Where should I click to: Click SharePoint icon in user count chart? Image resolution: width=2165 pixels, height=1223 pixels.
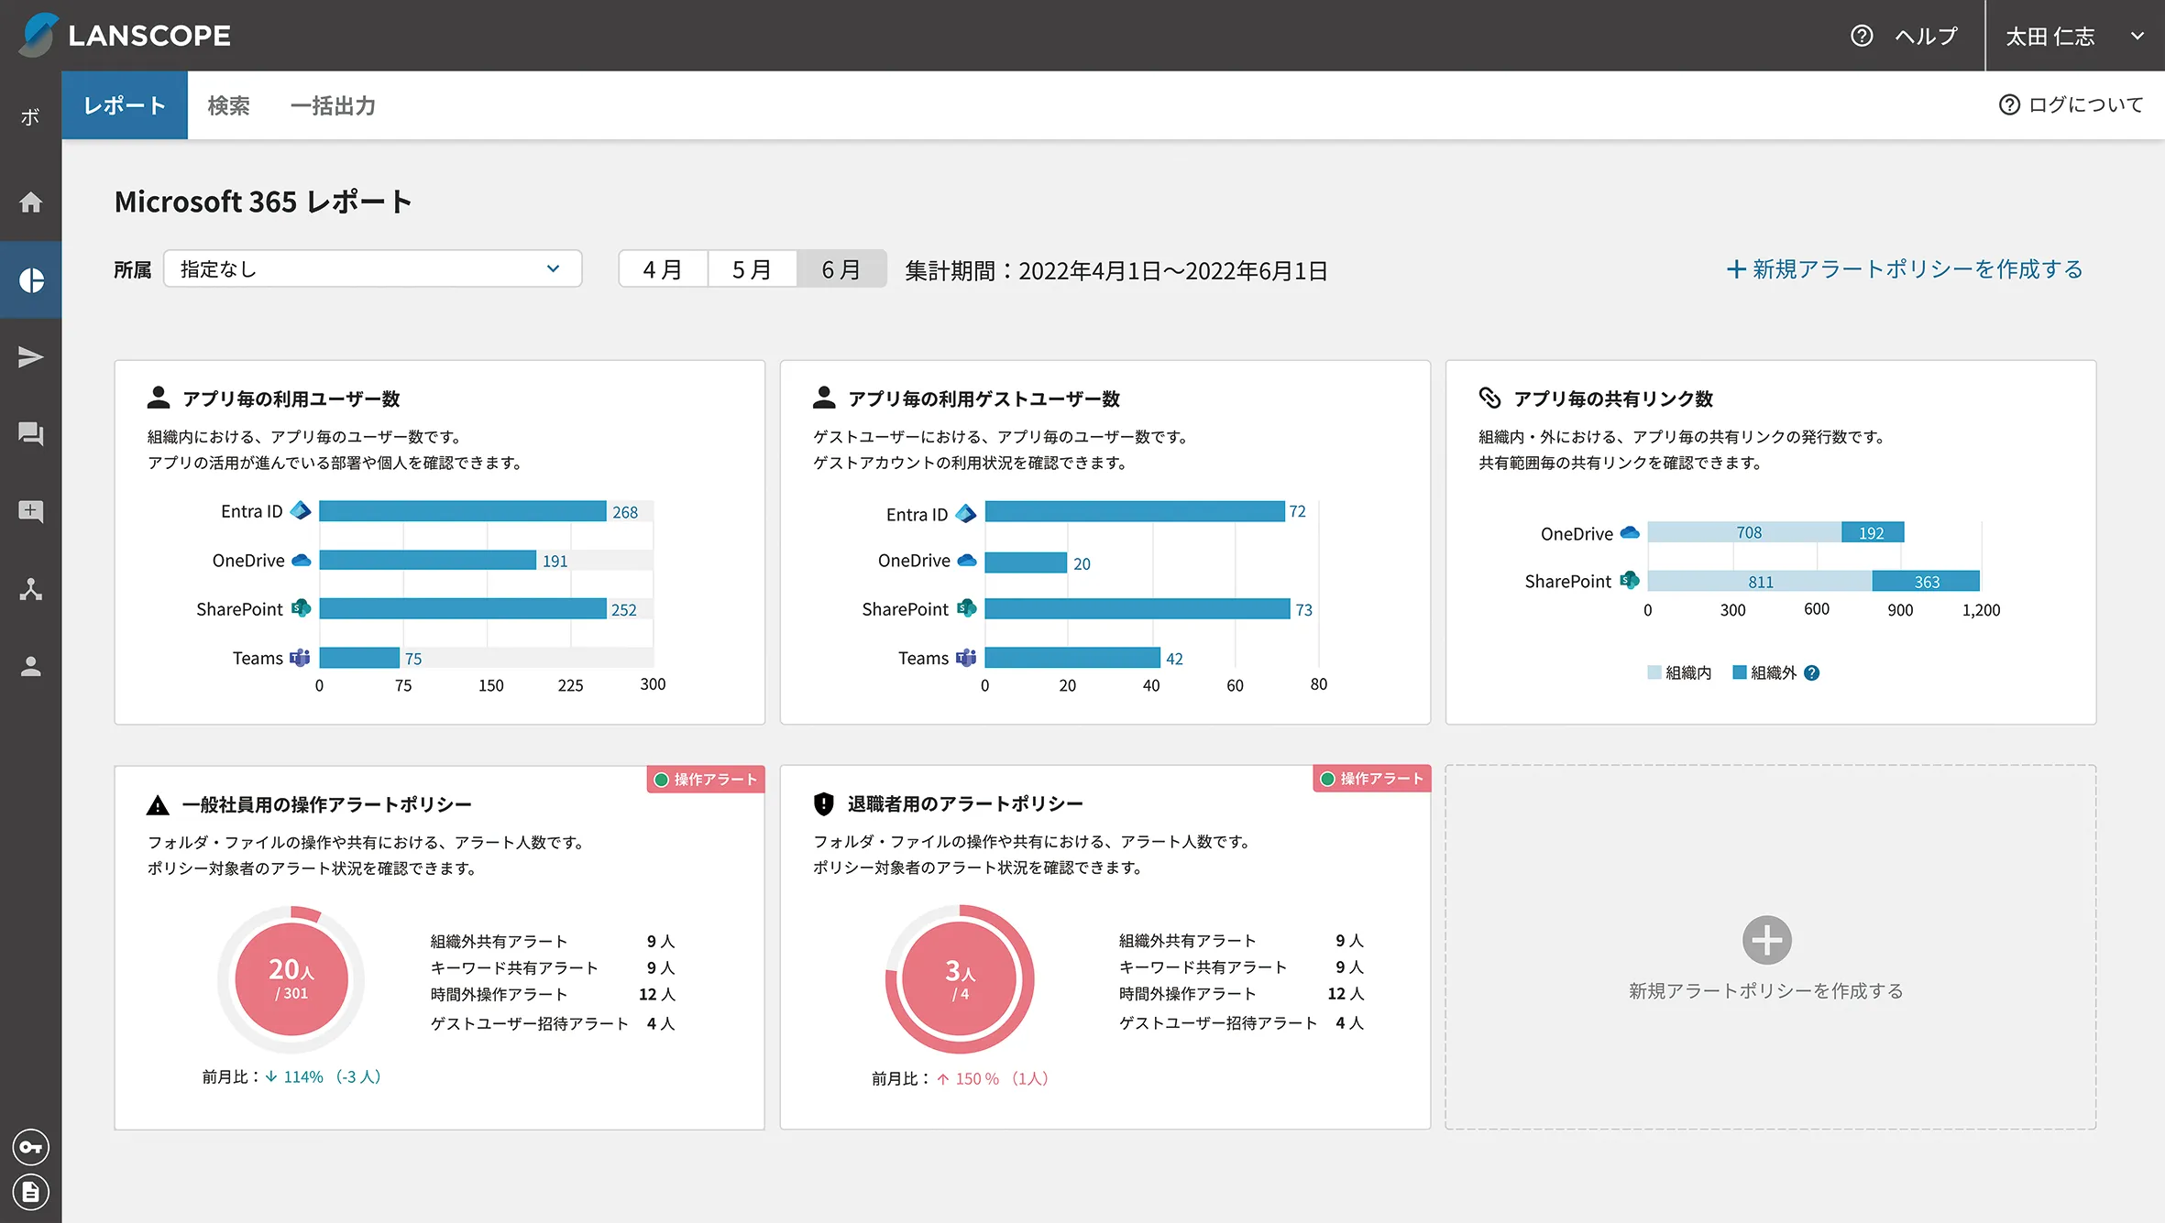[301, 608]
